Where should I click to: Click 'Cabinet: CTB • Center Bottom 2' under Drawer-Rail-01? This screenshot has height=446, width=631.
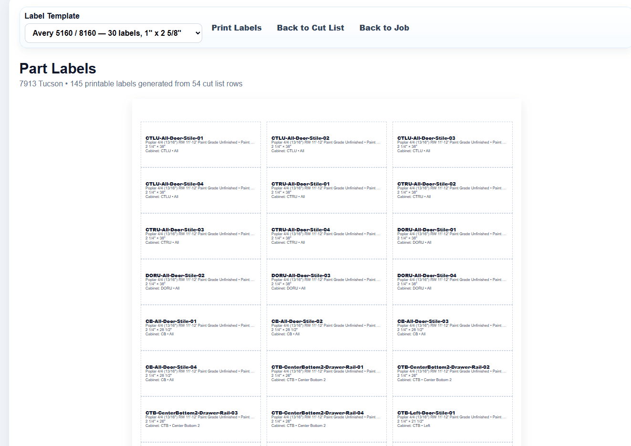(299, 380)
